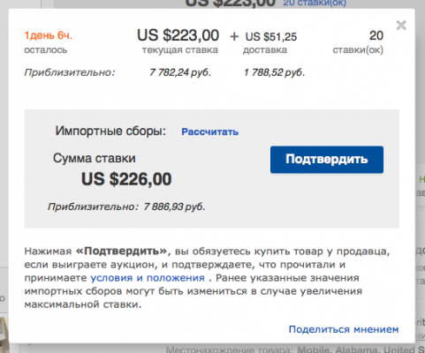The image size is (425, 353).
Task: Click the blue Подтвердить button
Action: (327, 160)
